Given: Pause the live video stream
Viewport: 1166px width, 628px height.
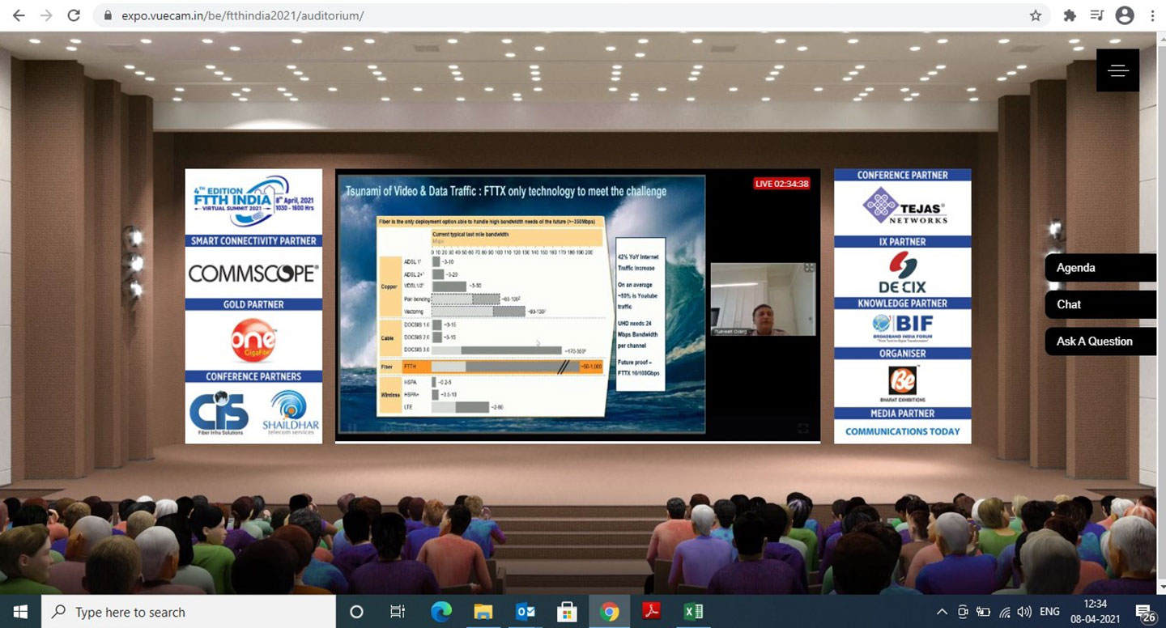Looking at the screenshot, I should pyautogui.click(x=352, y=428).
